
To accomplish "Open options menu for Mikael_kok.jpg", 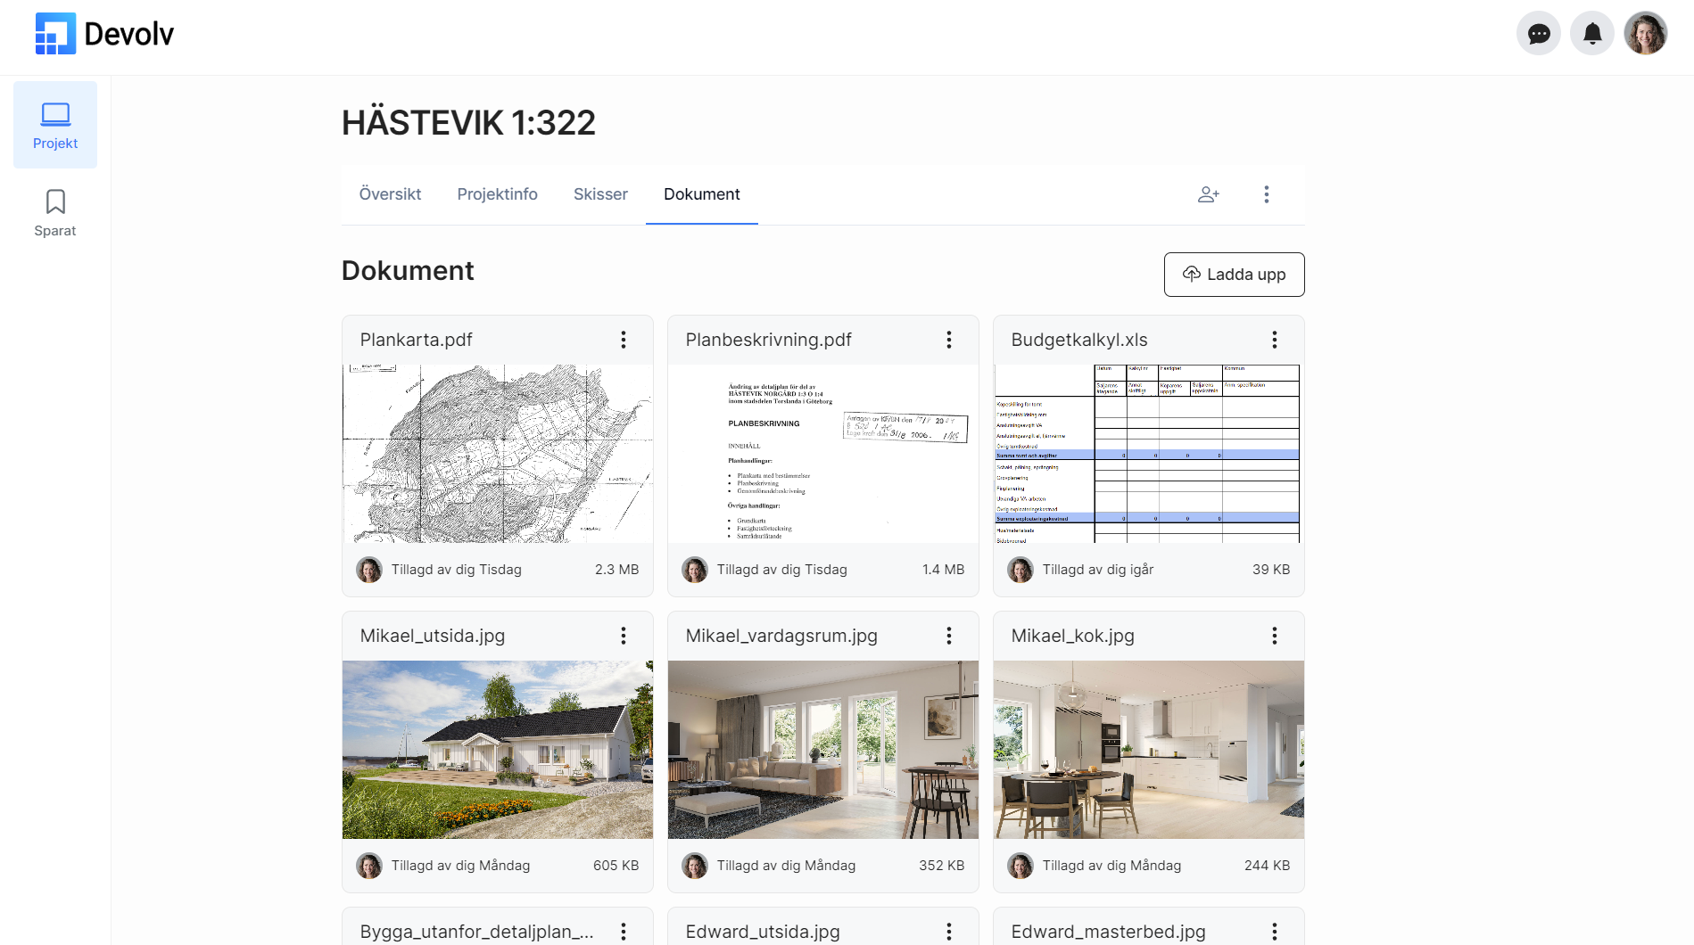I will point(1275,636).
